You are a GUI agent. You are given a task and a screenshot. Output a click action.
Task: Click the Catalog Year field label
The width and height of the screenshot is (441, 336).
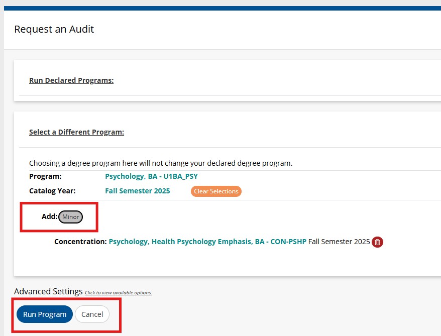pos(52,191)
